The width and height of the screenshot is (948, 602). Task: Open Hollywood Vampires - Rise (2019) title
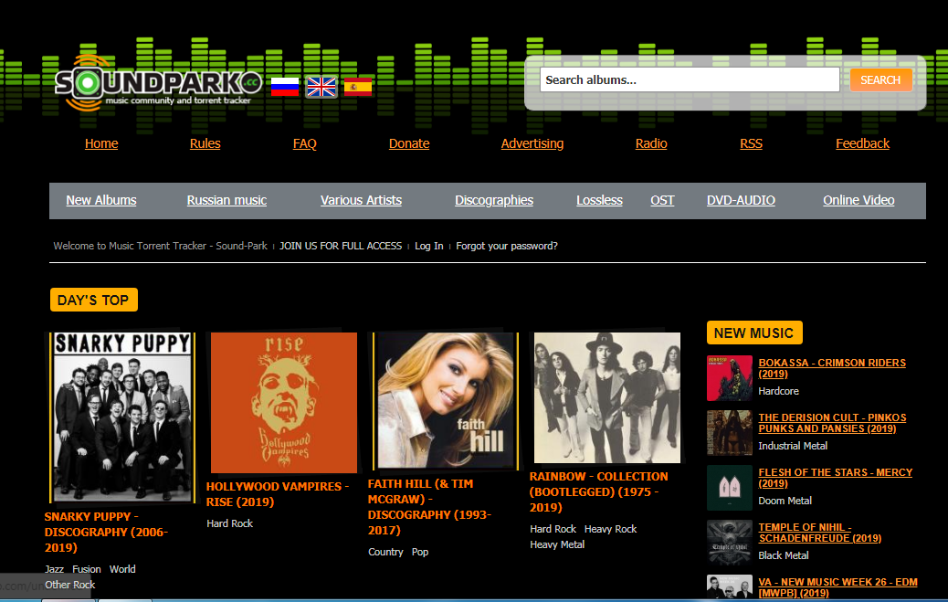(278, 494)
